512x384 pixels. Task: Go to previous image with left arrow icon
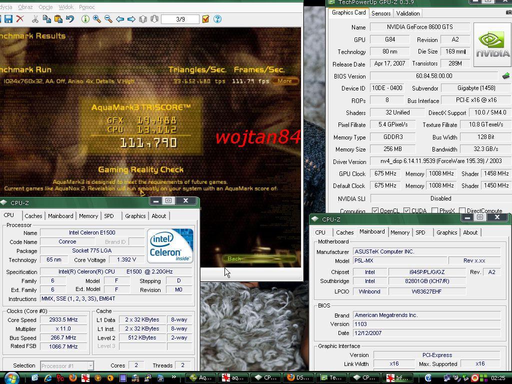tap(120, 19)
